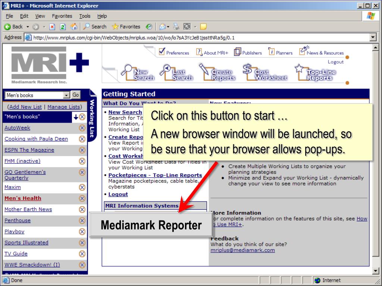Open News & Resources in the top nav
382x286 pixels.
click(321, 51)
